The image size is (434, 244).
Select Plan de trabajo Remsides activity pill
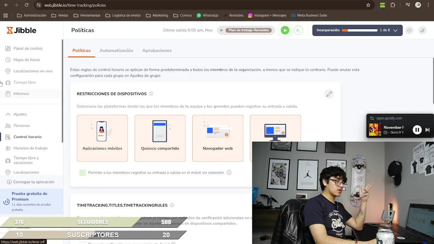click(249, 30)
